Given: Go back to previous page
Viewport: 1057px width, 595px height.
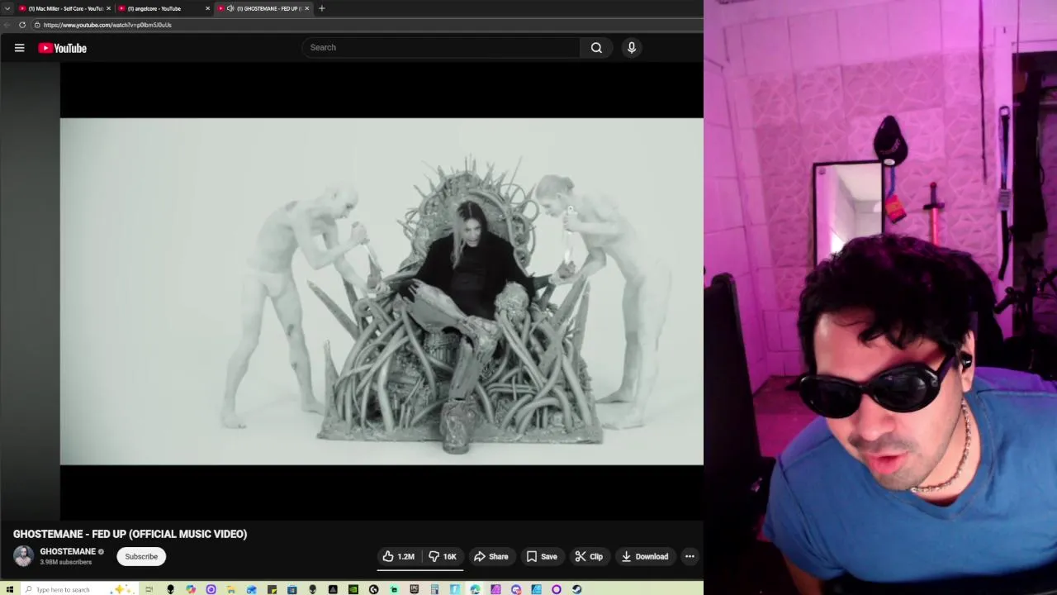Looking at the screenshot, I should tap(7, 25).
